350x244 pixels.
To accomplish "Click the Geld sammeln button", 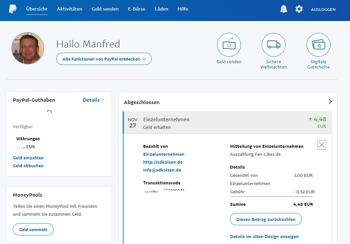I will point(33,230).
